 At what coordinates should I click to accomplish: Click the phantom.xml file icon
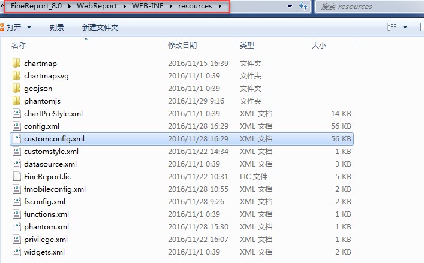tap(17, 227)
